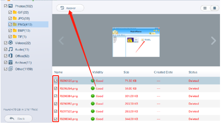222x123 pixels.
Task: Switch to list view
Action: [214, 8]
